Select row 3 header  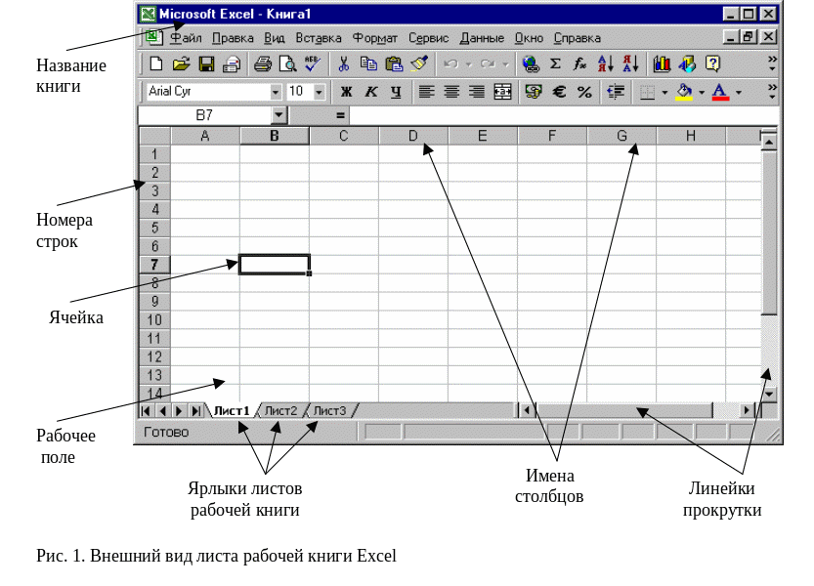pyautogui.click(x=155, y=191)
